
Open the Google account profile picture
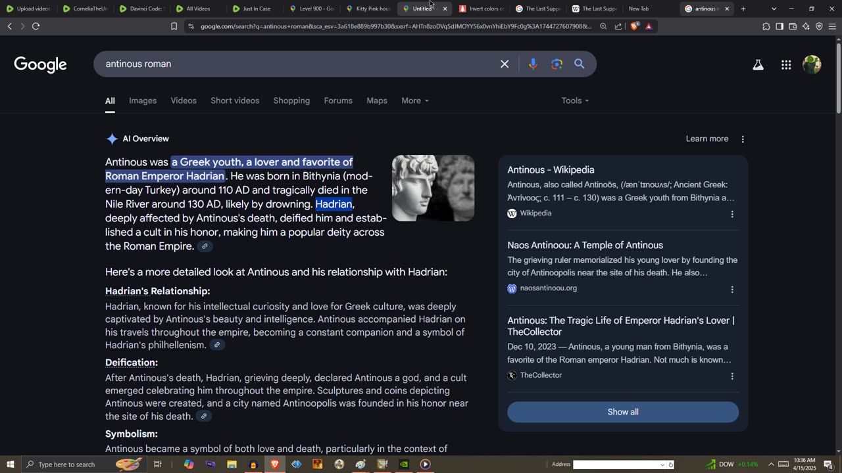(812, 64)
